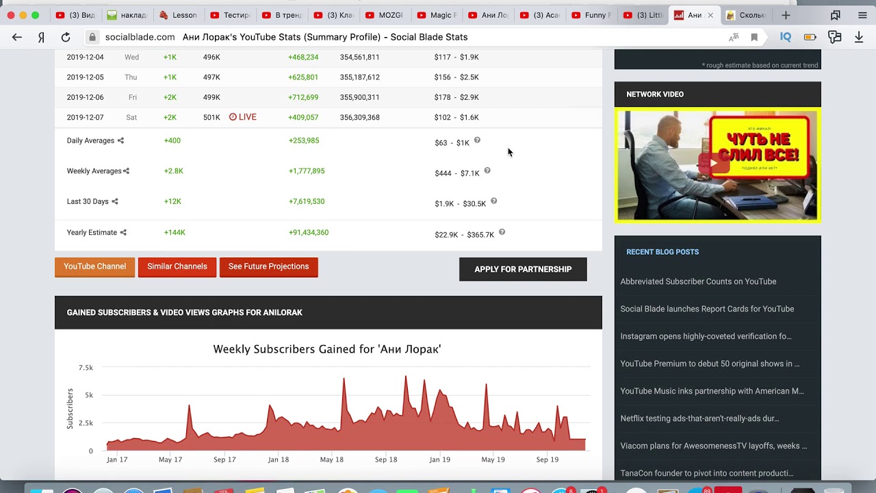
Task: Click the share icon next to Weekly Averages
Action: click(x=126, y=171)
